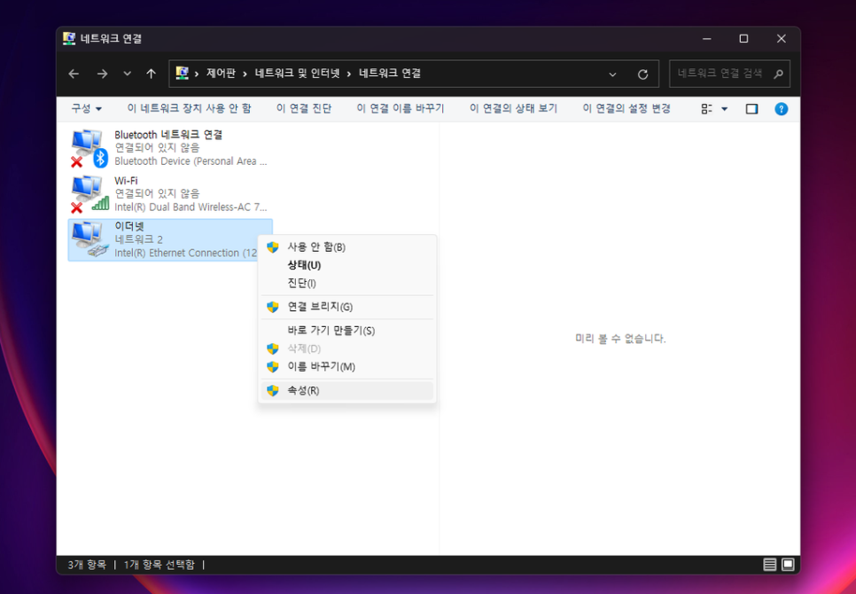856x594 pixels.
Task: Click the search magnifier icon
Action: [x=779, y=74]
